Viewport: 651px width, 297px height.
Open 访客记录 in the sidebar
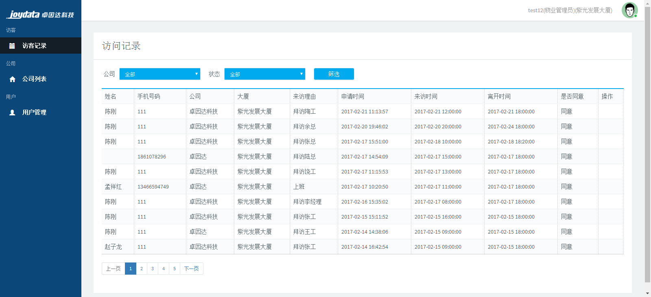(x=41, y=46)
